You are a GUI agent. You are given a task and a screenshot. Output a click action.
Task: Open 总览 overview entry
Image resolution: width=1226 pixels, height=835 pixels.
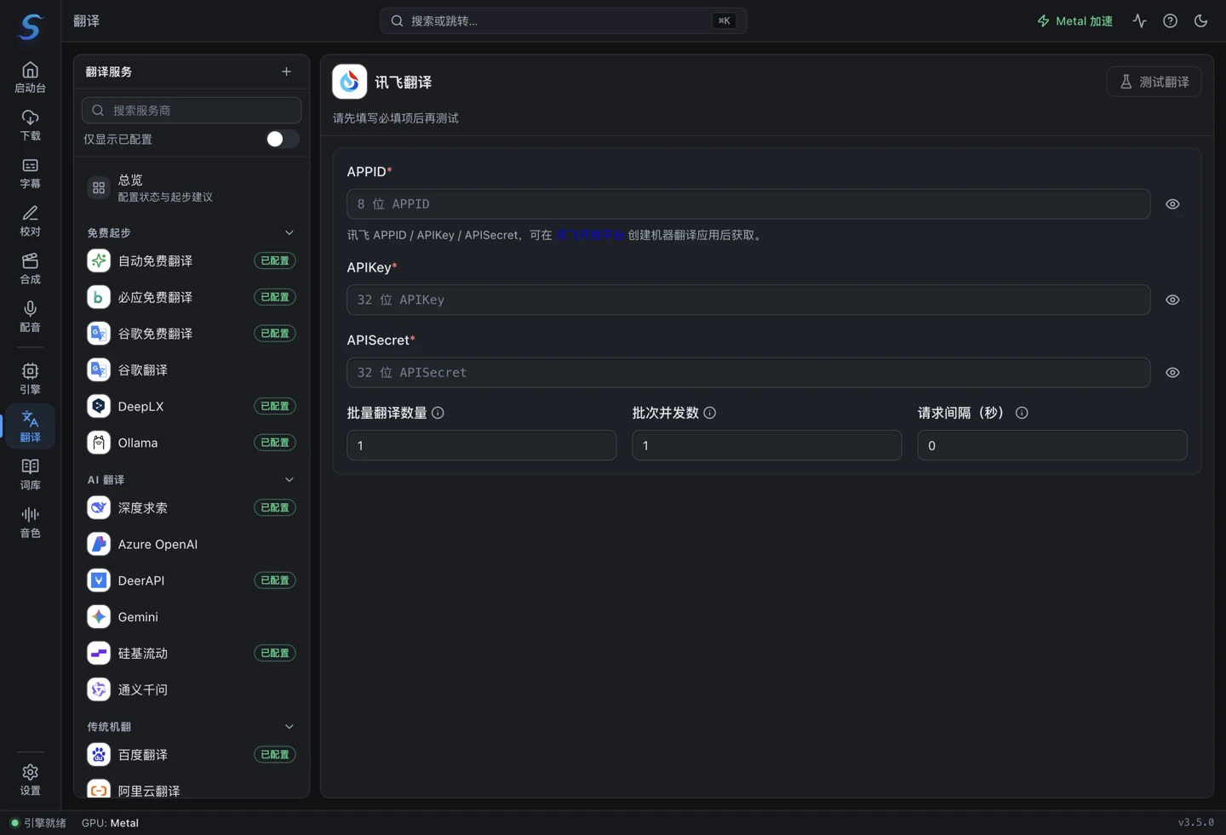pos(192,187)
